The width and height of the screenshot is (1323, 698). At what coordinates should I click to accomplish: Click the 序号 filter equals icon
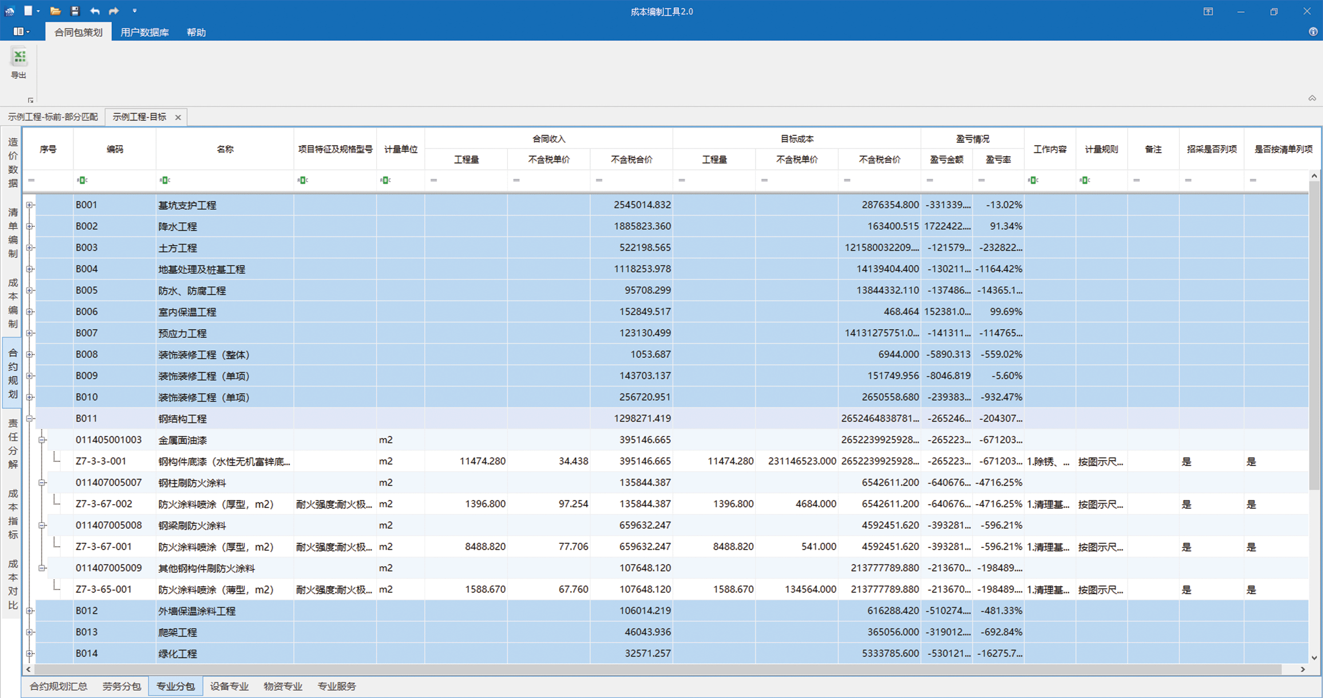(31, 180)
